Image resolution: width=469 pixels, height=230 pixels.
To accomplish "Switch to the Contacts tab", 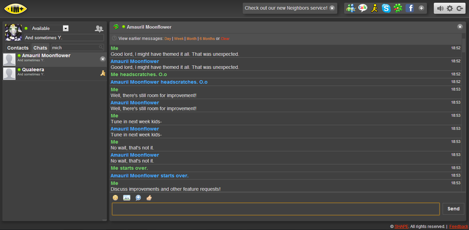I will pos(18,48).
